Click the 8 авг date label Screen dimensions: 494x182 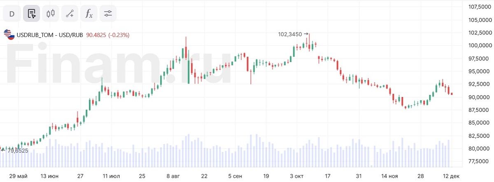click(173, 176)
